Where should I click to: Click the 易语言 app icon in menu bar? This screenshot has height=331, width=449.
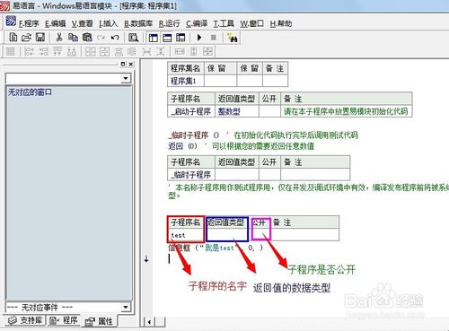point(11,22)
